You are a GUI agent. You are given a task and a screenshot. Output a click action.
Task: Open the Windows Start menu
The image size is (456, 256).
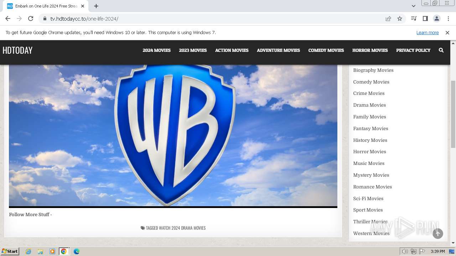[x=10, y=251]
